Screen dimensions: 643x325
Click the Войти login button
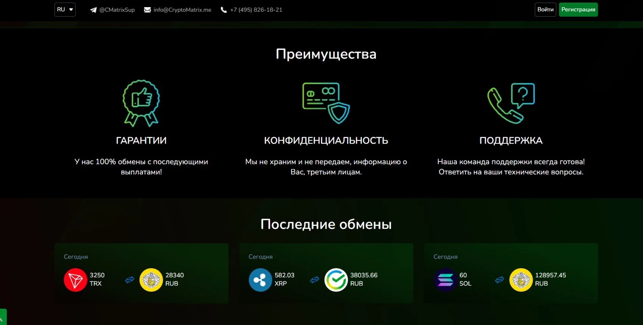pos(545,9)
